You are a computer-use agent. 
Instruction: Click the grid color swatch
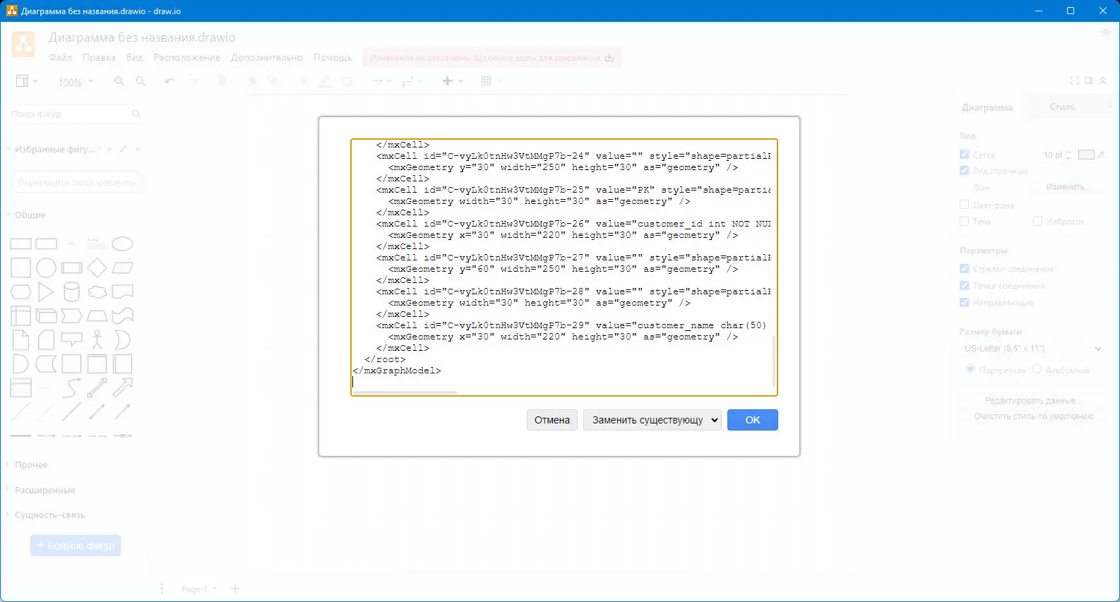tap(1086, 155)
